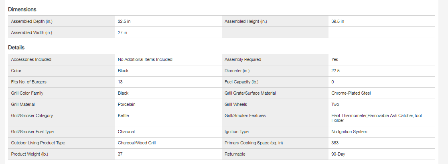
Task: Click the Details section heading
Action: coord(16,47)
